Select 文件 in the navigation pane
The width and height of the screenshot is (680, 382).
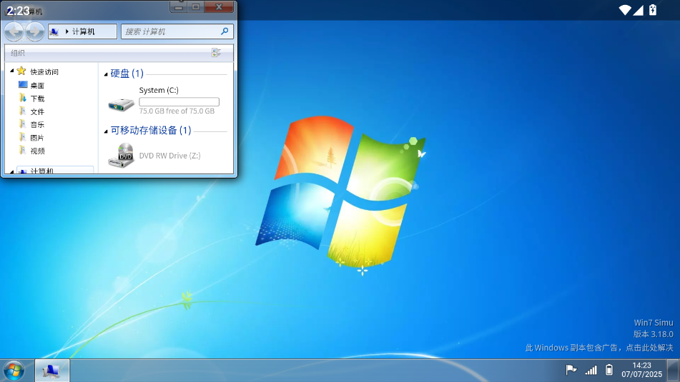pyautogui.click(x=37, y=111)
